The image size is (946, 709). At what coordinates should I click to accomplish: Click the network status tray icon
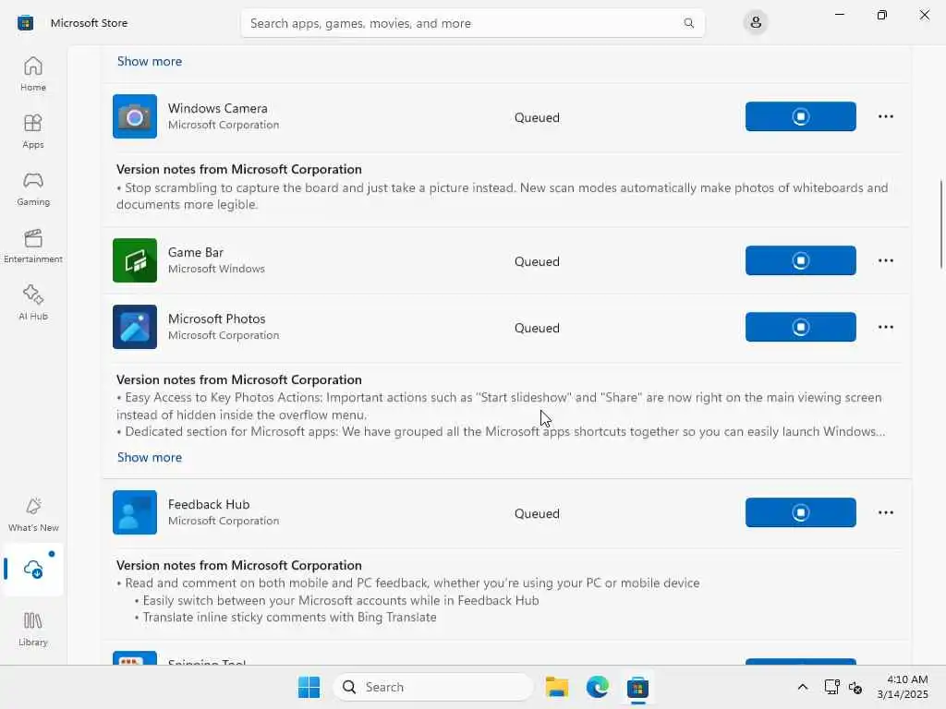click(832, 687)
